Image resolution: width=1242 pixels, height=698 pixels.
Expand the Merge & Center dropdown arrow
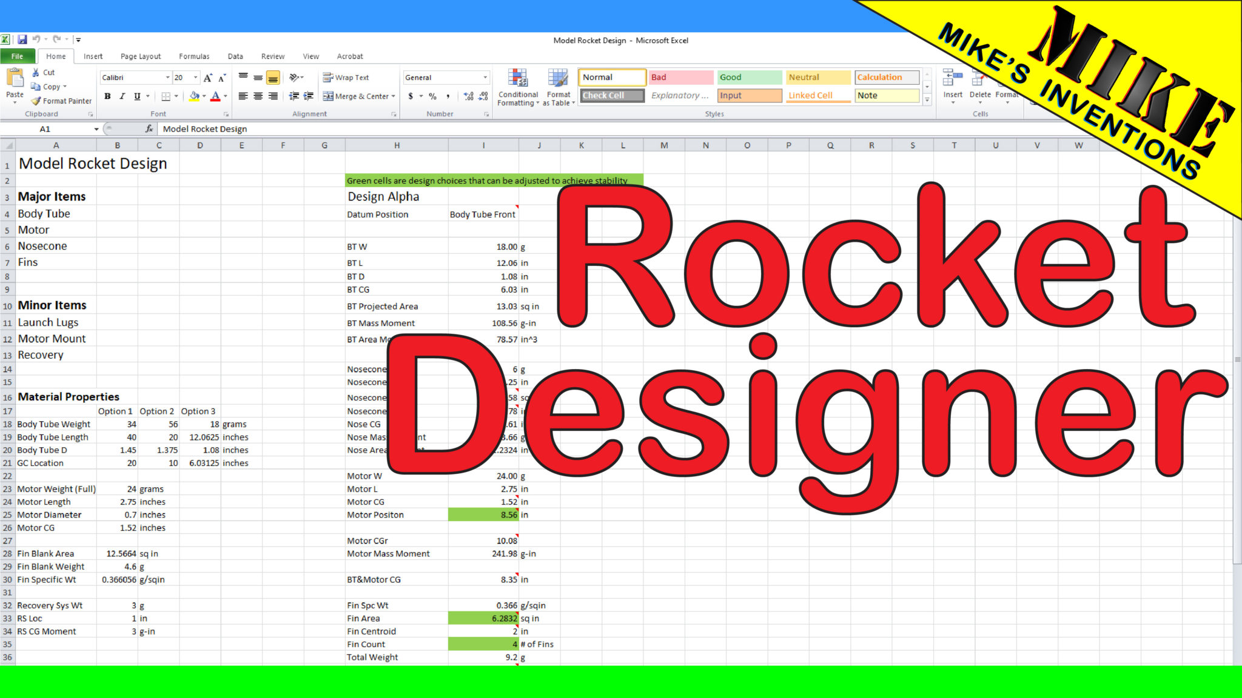click(x=394, y=96)
